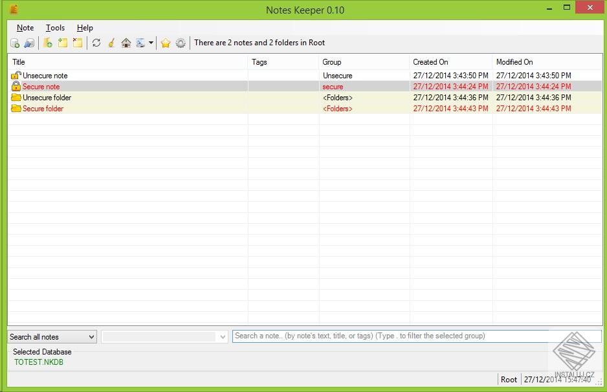Click the refresh icon
The image size is (607, 392).
pos(96,43)
